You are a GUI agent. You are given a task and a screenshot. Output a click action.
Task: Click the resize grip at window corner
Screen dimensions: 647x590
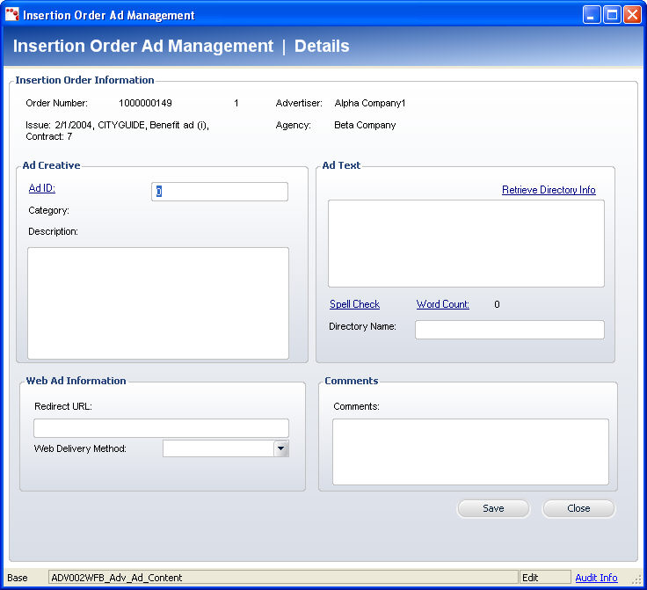pyautogui.click(x=637, y=580)
